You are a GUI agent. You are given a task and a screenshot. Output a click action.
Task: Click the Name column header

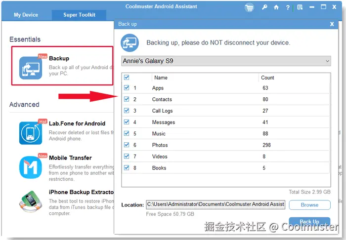pyautogui.click(x=161, y=78)
